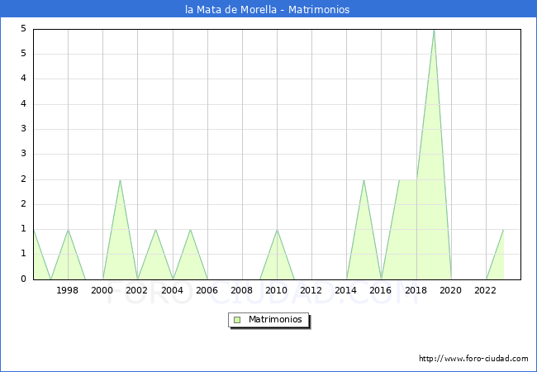Viewport: 537px width, 372px height.
Task: Toggle the Matrimonios series legend label
Action: click(x=274, y=320)
